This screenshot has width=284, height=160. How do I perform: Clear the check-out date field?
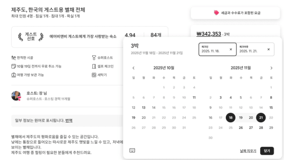(268, 49)
